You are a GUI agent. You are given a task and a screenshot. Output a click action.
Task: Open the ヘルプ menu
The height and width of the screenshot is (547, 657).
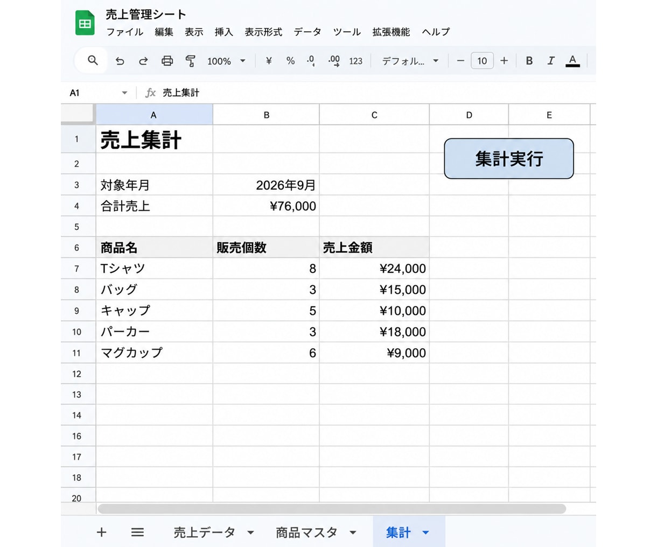(x=436, y=32)
